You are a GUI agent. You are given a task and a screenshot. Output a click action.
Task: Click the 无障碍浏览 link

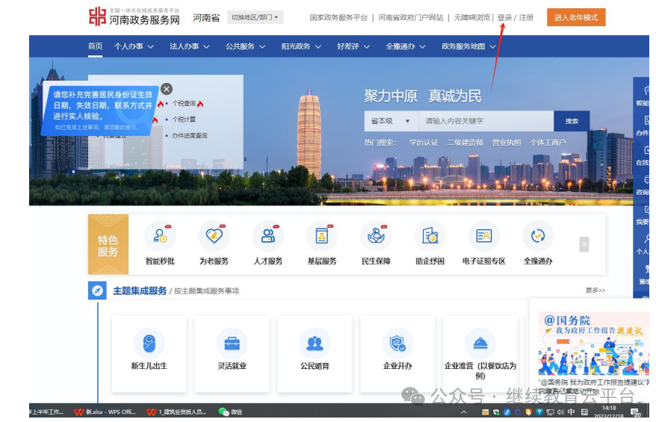[x=472, y=17]
